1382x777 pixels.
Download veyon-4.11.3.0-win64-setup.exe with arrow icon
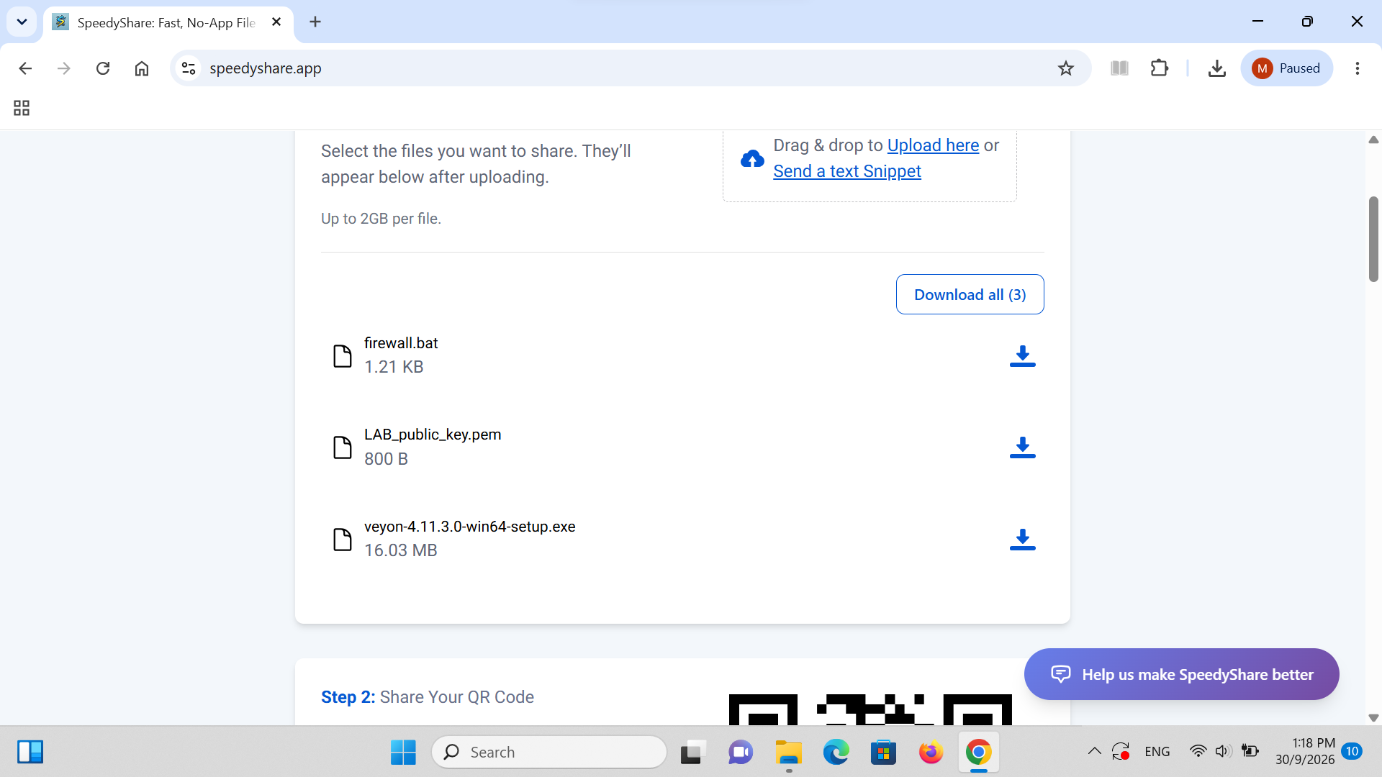coord(1022,539)
